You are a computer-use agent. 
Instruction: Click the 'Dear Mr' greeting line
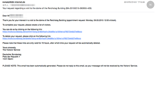click(13, 16)
